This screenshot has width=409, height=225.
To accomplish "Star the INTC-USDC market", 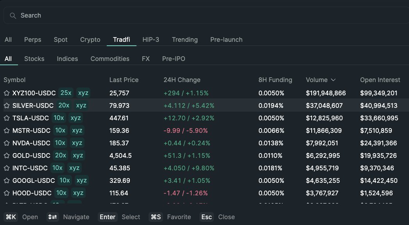I will 7,168.
